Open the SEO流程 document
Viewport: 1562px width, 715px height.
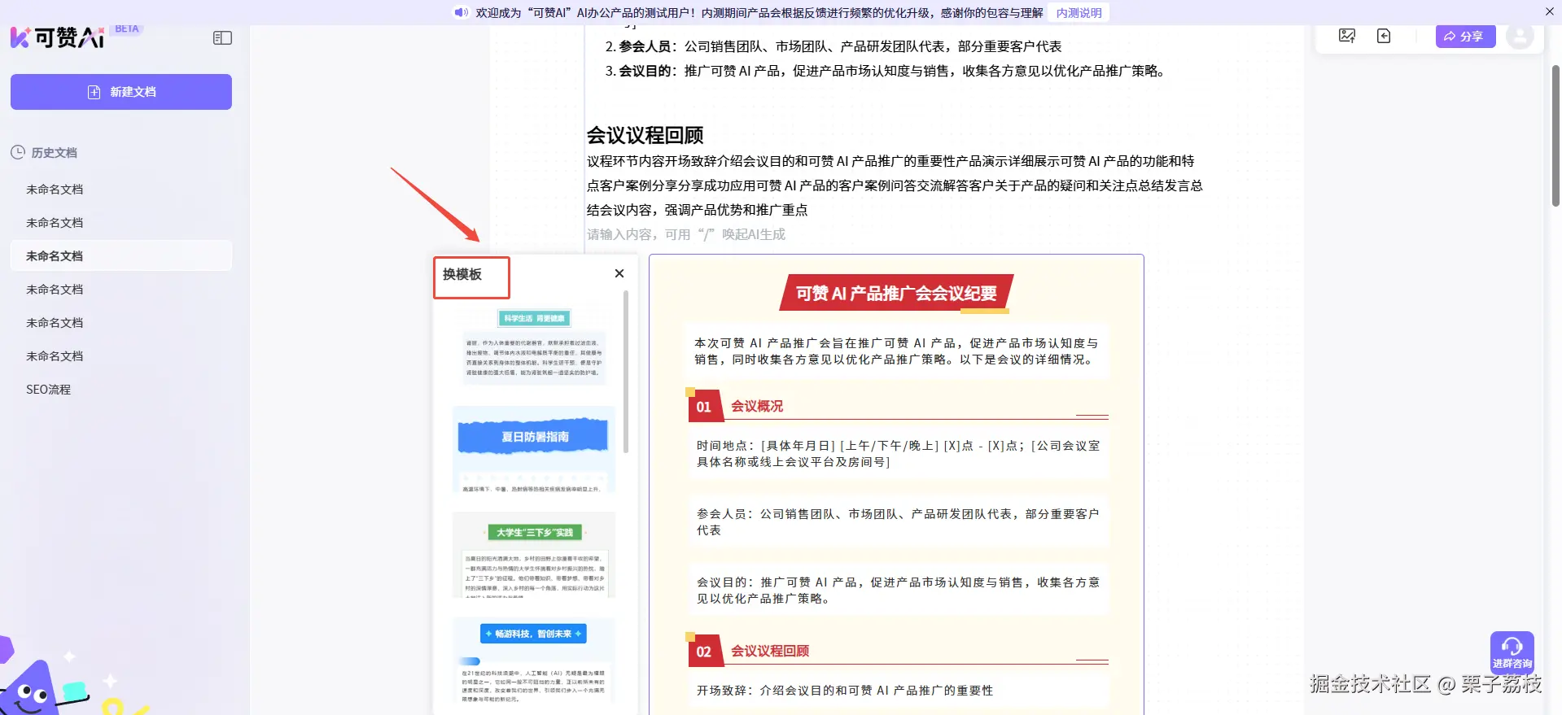click(49, 389)
